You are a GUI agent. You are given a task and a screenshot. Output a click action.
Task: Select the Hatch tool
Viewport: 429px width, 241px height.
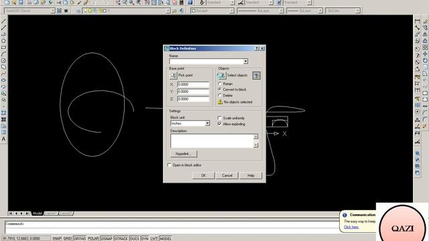point(3,113)
